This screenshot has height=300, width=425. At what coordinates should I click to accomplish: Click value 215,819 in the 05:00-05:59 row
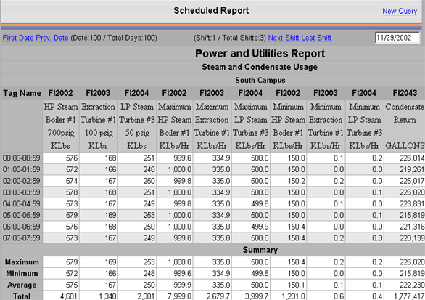tap(412, 215)
